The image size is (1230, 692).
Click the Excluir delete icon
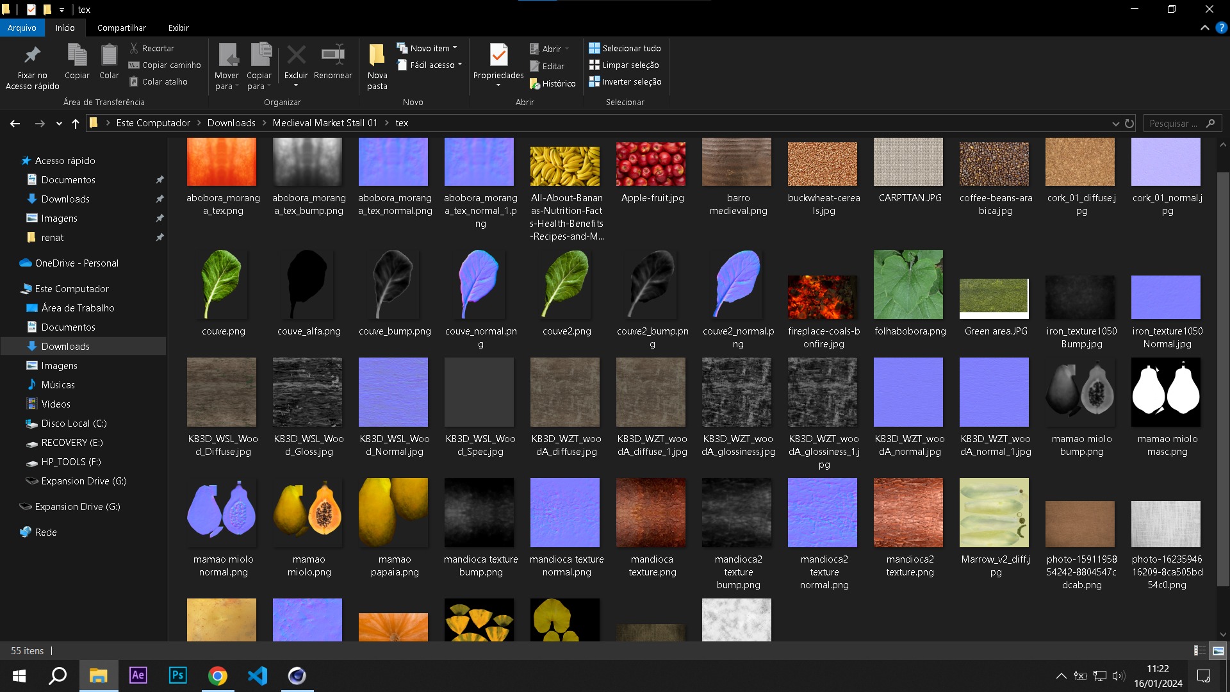coord(296,56)
